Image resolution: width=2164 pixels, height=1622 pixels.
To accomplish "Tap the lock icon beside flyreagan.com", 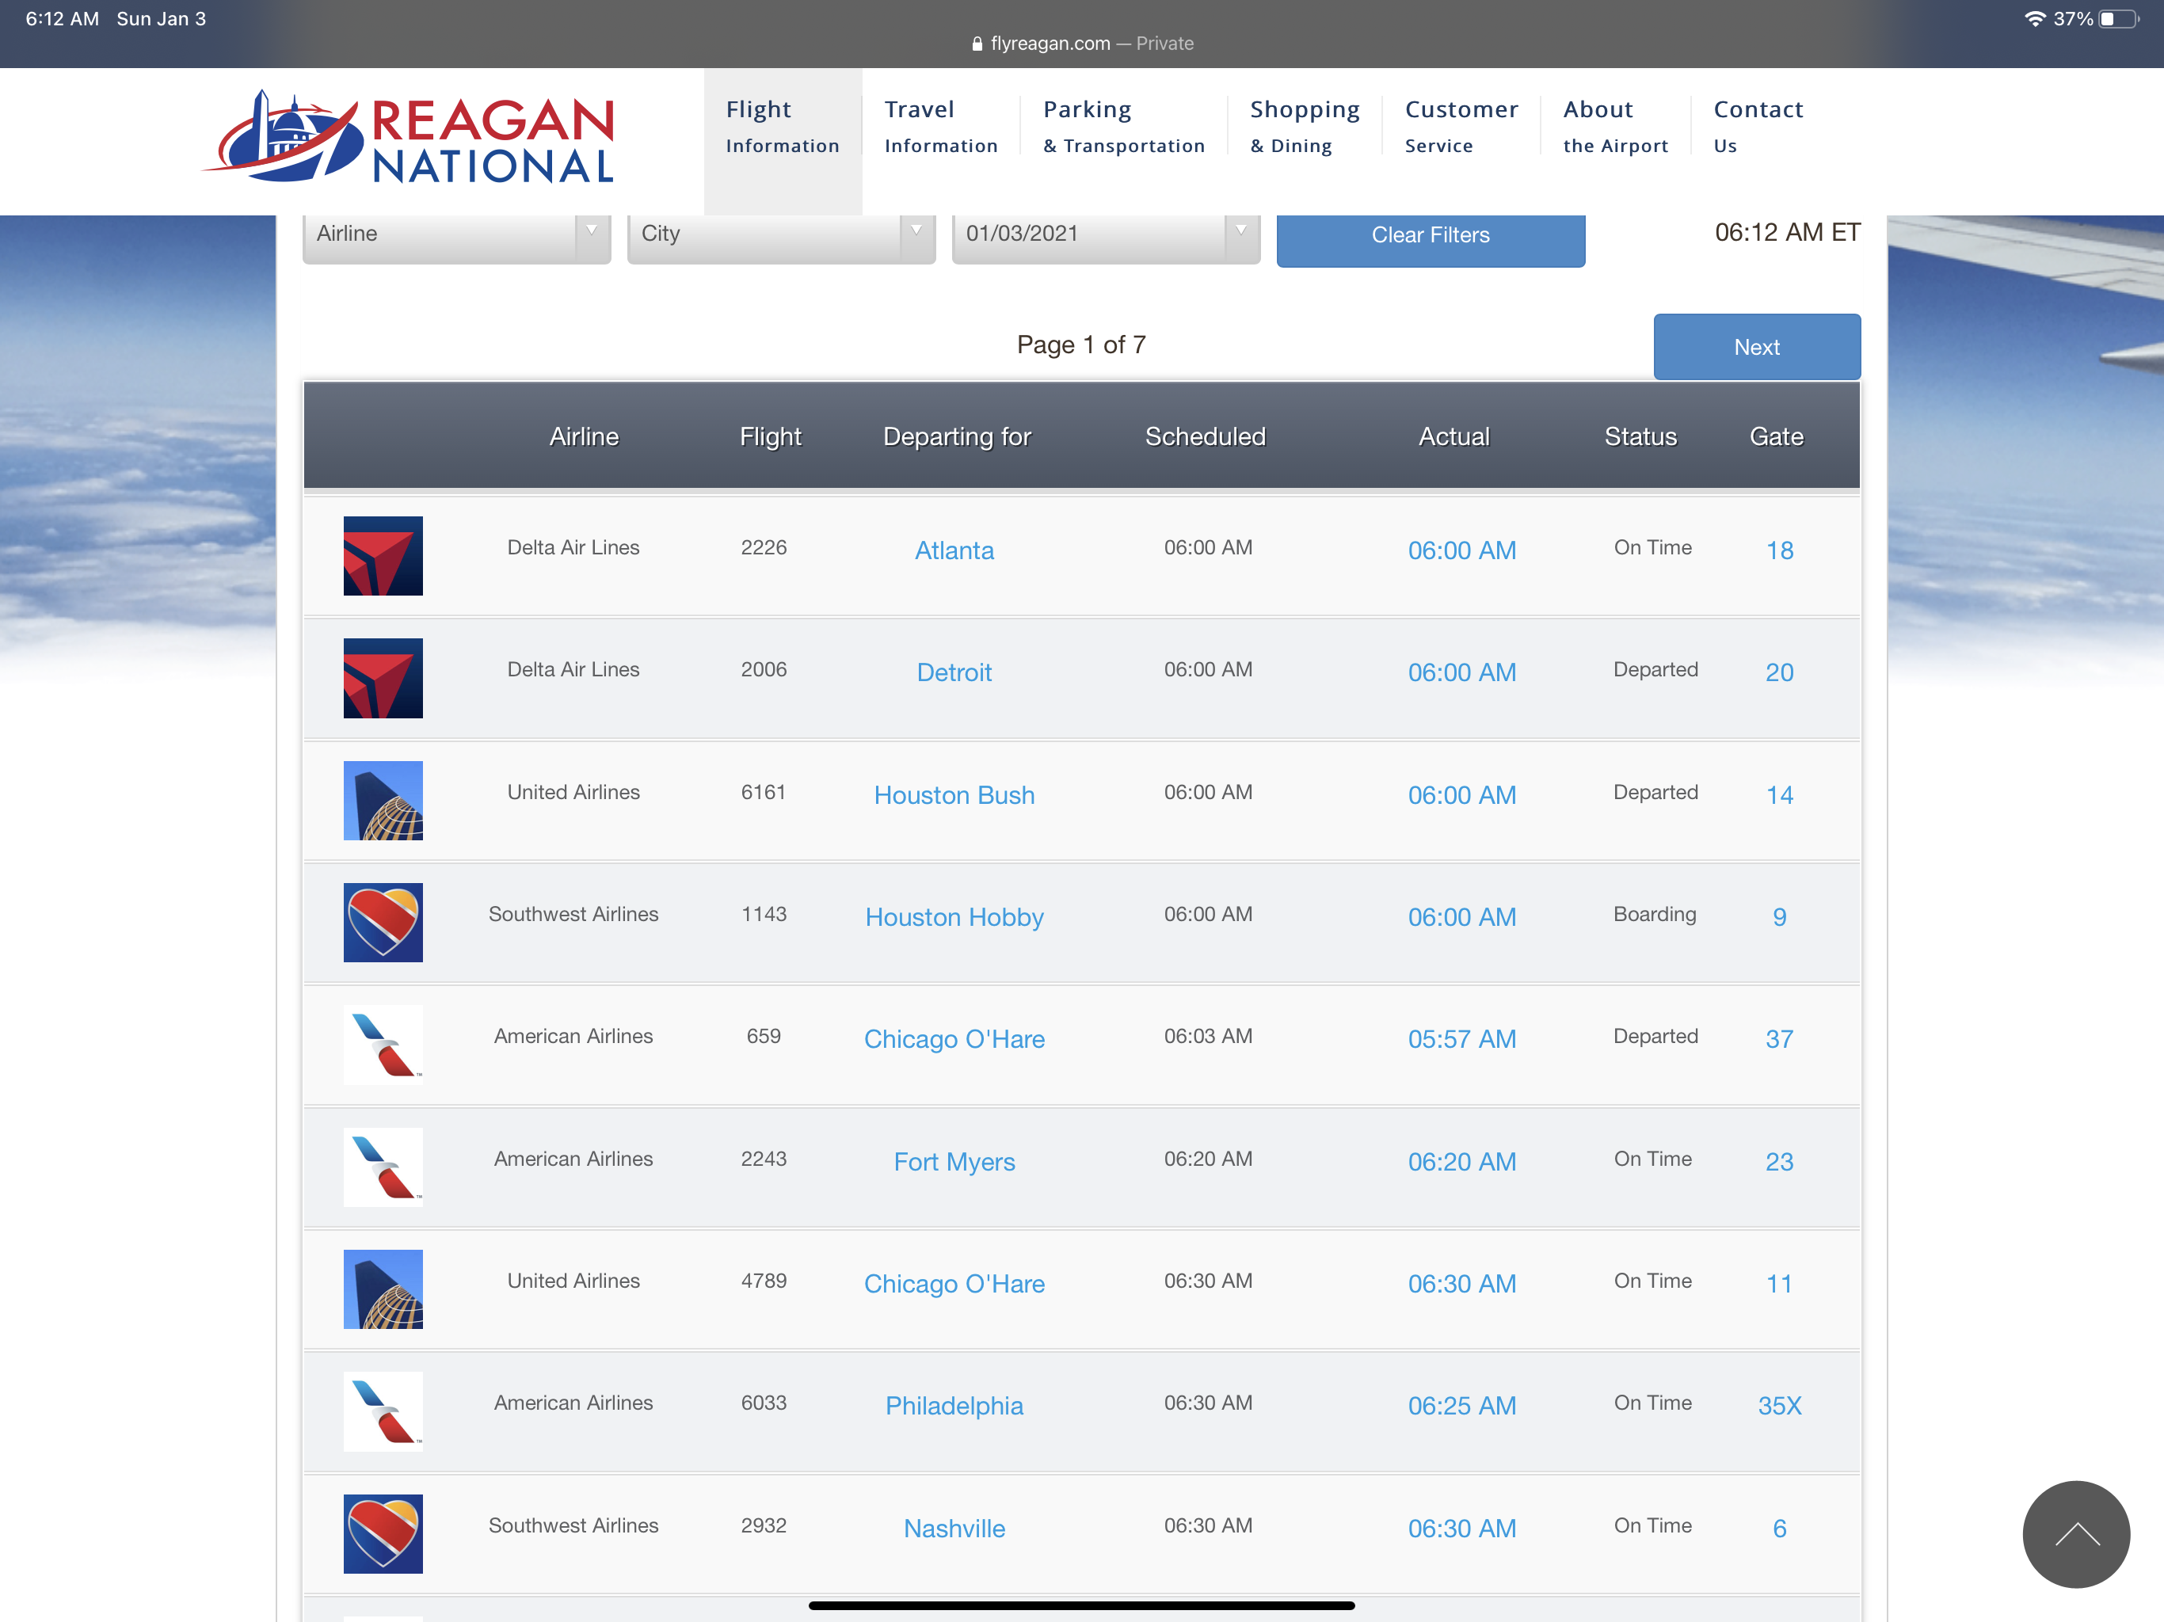I will 977,43.
